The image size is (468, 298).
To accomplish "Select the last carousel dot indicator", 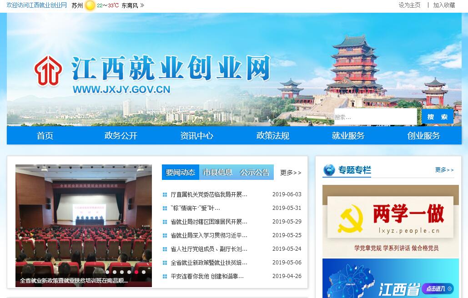I will [144, 272].
